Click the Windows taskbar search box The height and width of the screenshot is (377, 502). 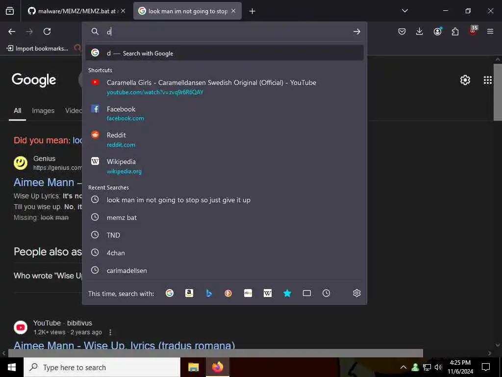pyautogui.click(x=102, y=367)
